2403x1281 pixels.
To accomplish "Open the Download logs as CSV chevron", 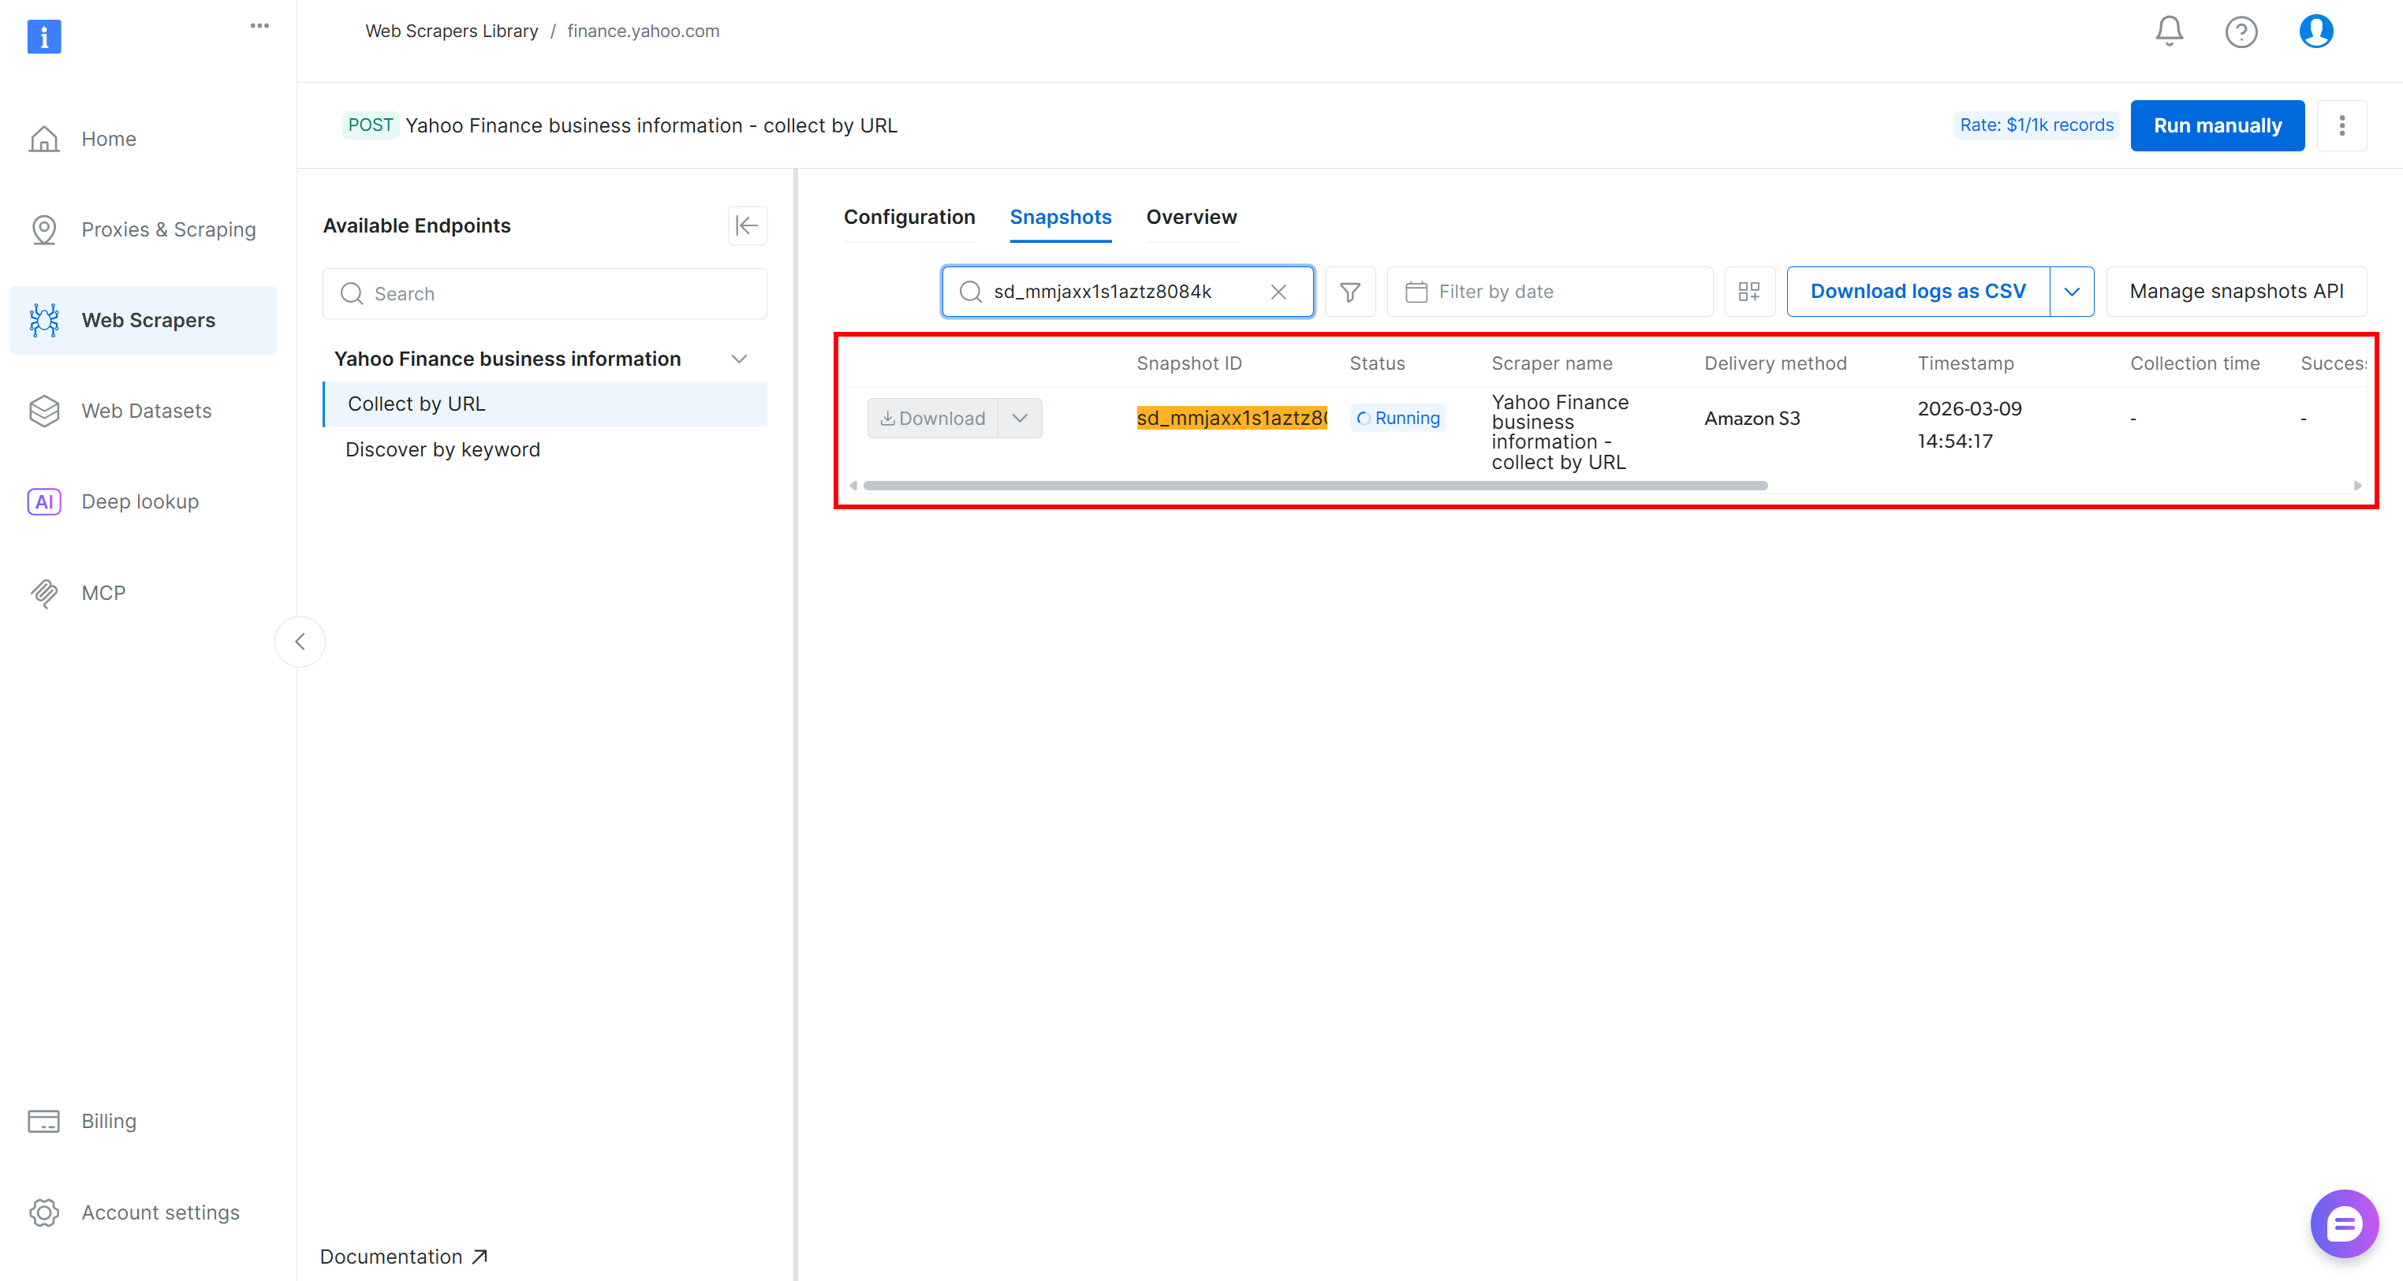I will (2072, 291).
